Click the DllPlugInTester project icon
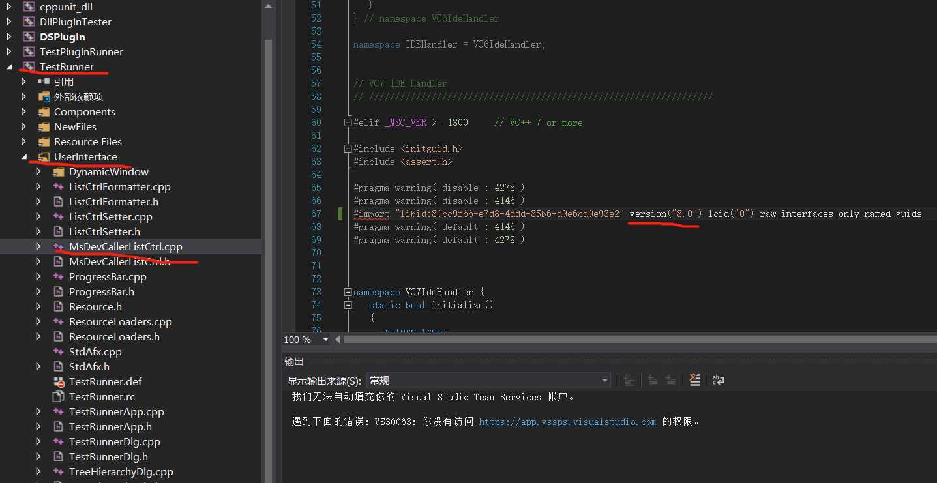The image size is (937, 483). click(x=29, y=22)
